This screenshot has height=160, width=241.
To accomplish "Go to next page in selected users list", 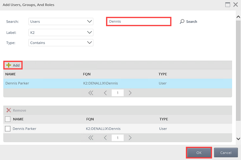I will coord(130,138).
